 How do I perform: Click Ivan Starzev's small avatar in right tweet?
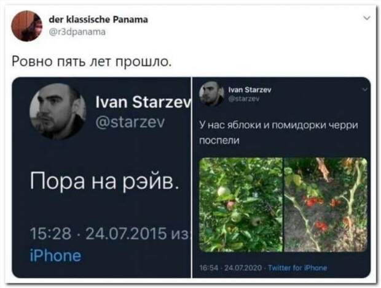pos(211,94)
